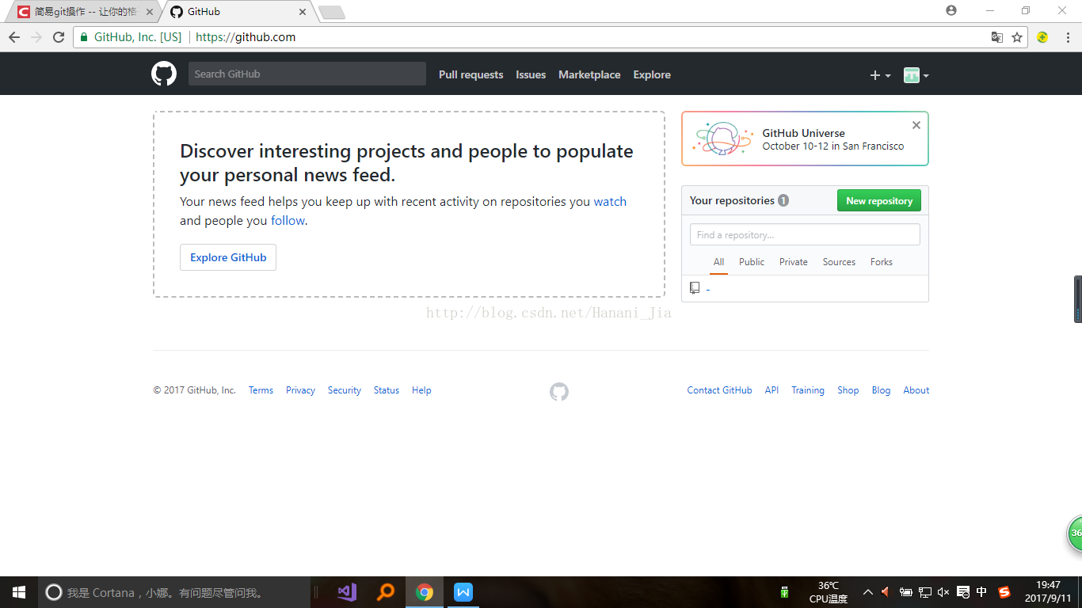
Task: Select the Public repositories tab
Action: (752, 262)
